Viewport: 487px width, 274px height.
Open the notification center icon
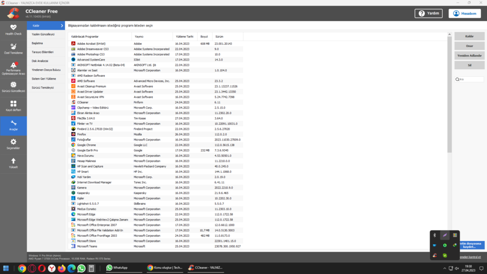pyautogui.click(x=481, y=269)
